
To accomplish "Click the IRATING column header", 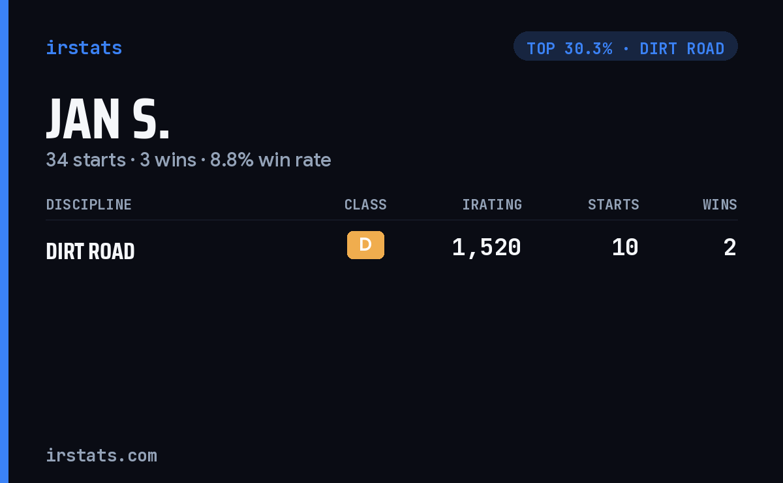I will coord(492,205).
